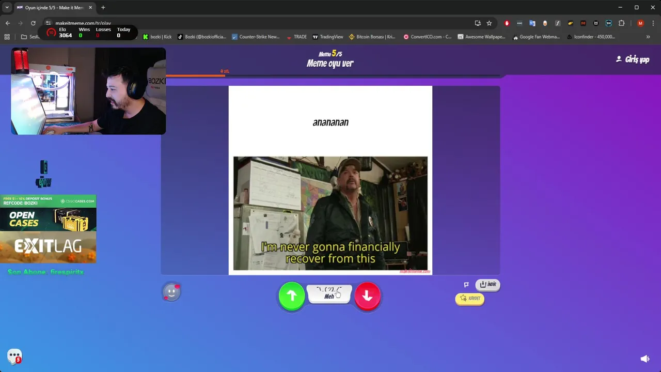Open the dark cat-face extension icon
661x372 pixels.
click(596, 23)
